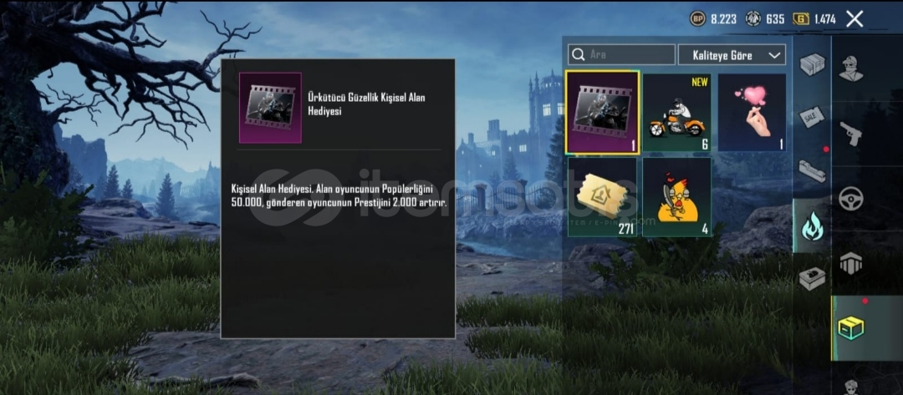Viewport: 903px width, 395px height.
Task: Open the character outfit section icon
Action: click(x=850, y=69)
